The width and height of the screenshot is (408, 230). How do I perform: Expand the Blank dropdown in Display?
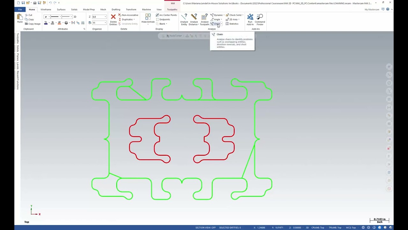tap(166, 24)
